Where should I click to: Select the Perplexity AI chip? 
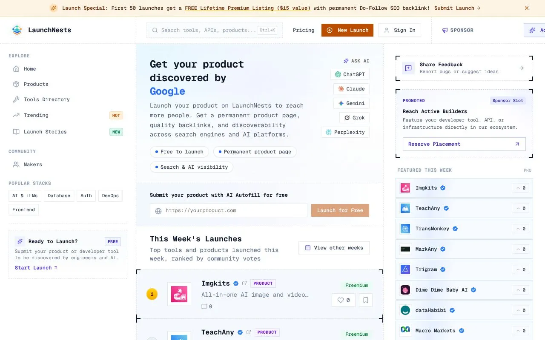tap(345, 132)
